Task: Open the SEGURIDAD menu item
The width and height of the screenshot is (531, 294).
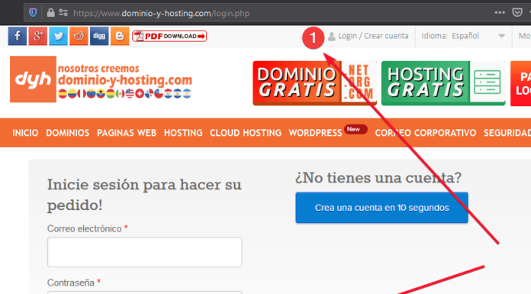Action: click(507, 133)
